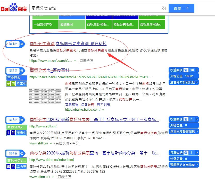This screenshot has height=182, width=215.
Task: Click the swirl icon beside 第4名 badge
Action: click(22, 153)
